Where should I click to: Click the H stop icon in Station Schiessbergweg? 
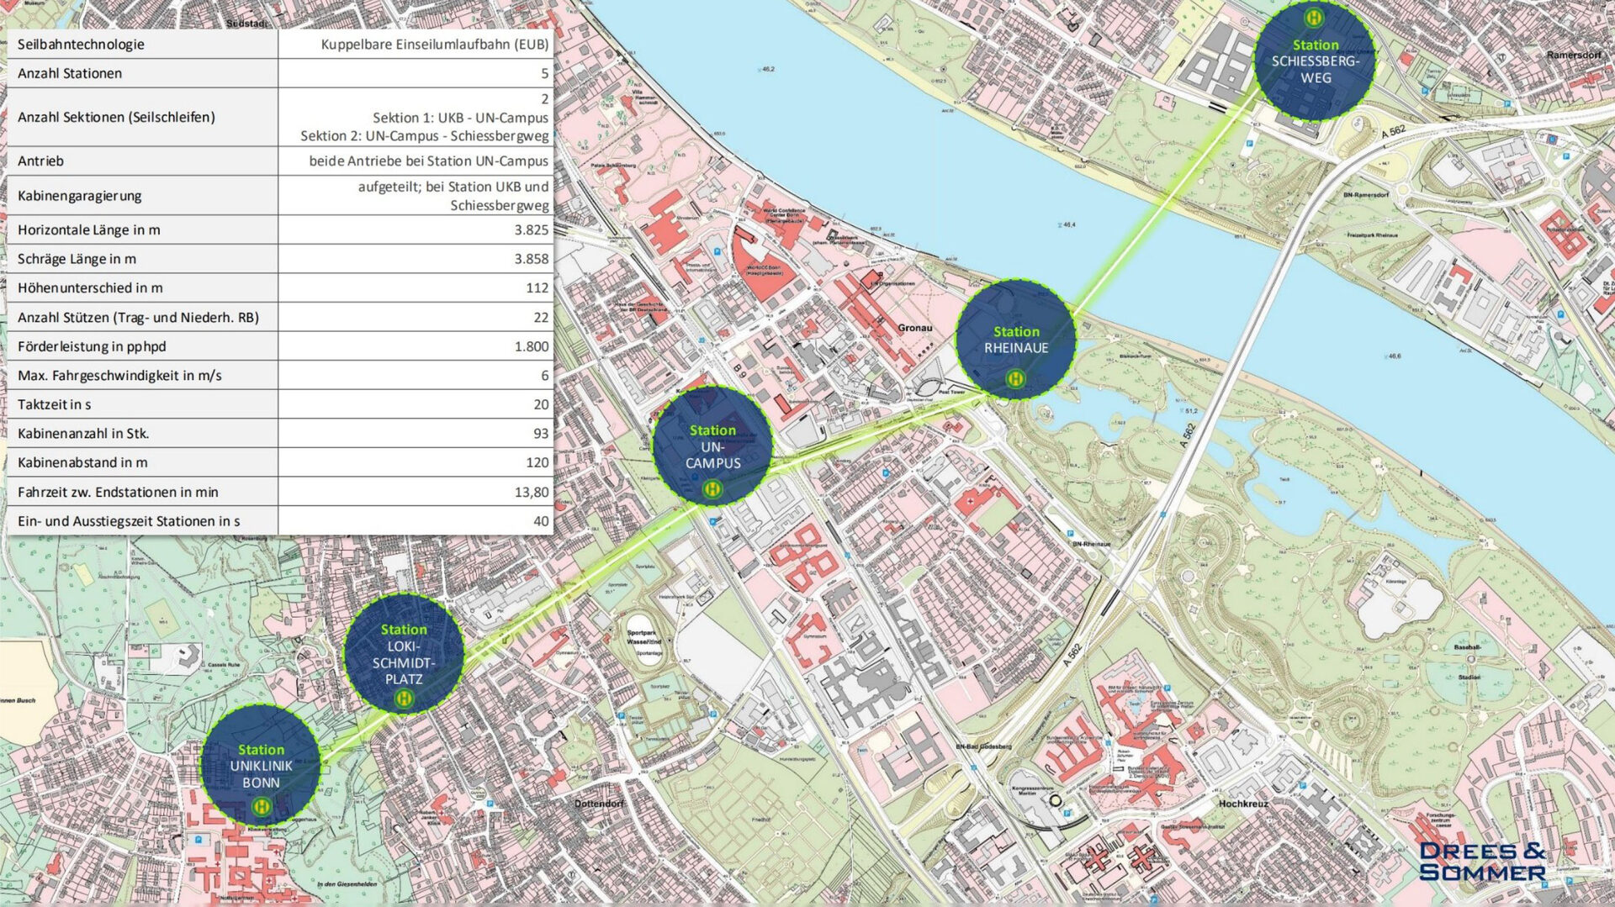(1313, 17)
